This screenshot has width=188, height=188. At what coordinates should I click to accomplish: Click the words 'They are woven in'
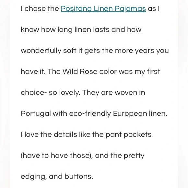point(114,93)
